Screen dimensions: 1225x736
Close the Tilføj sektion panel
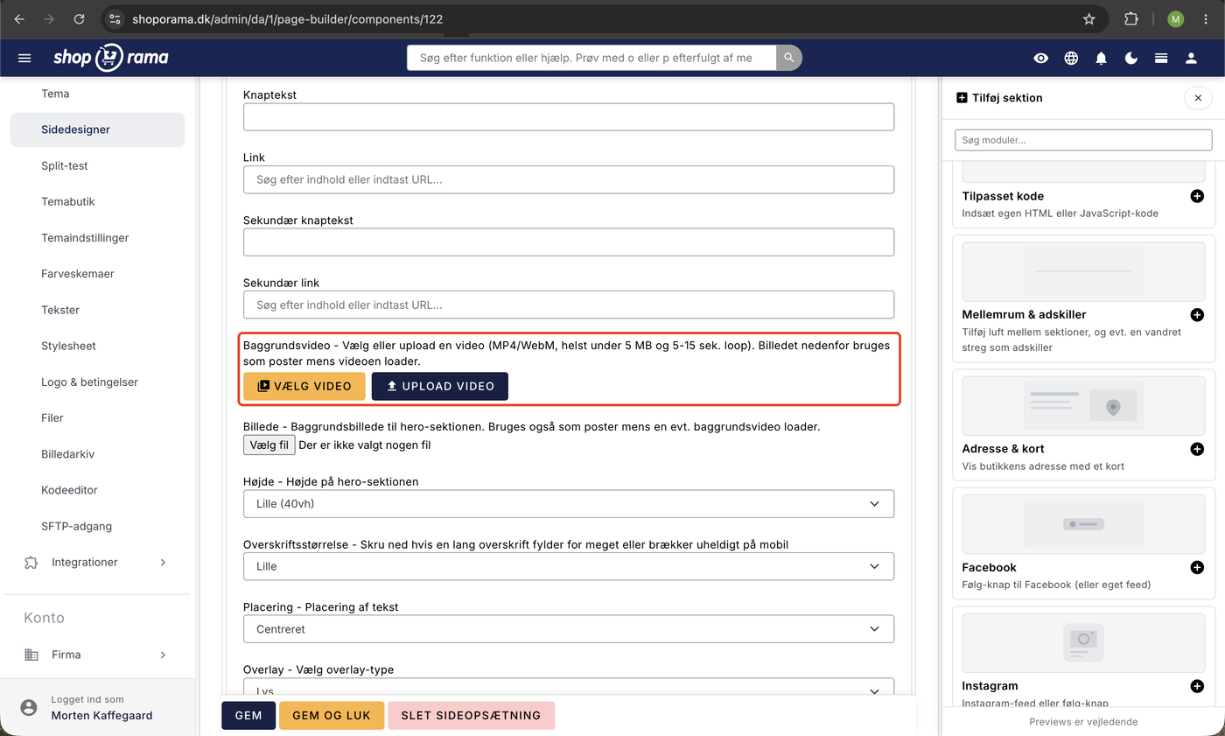[1198, 98]
